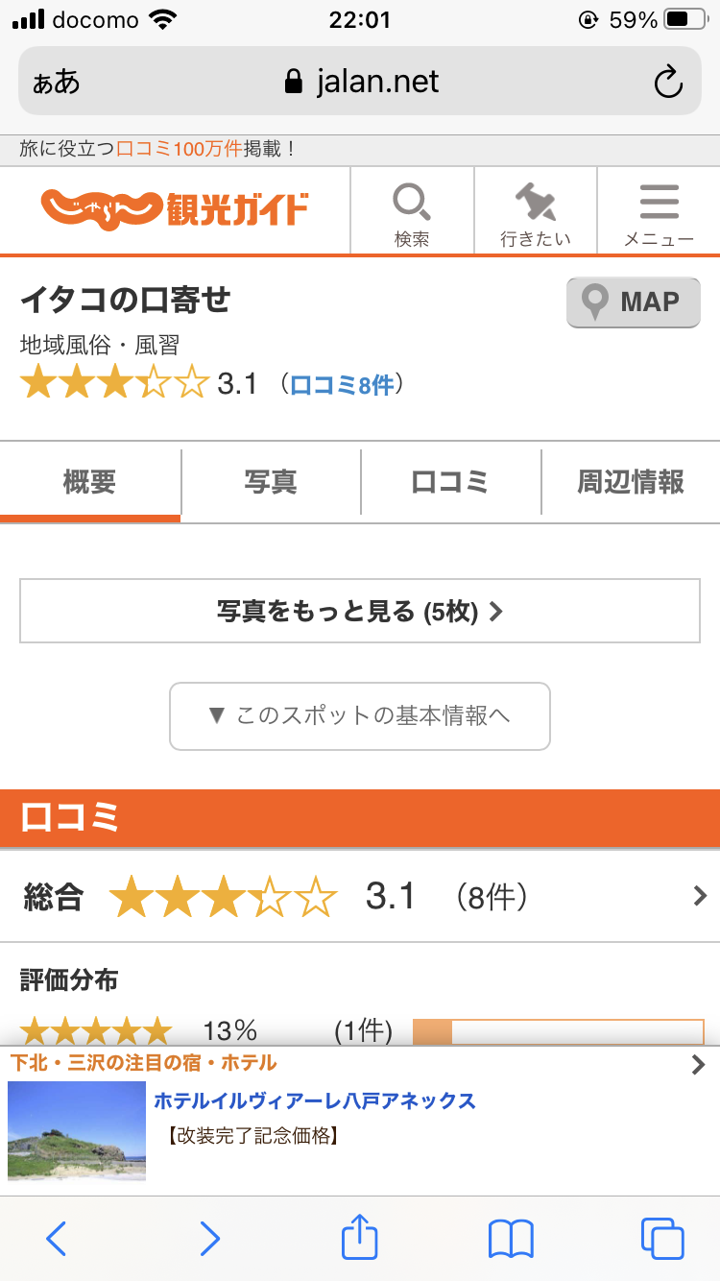Expand the 注目の宿・ホテル banner chevron
This screenshot has width=720, height=1281.
pos(698,1064)
